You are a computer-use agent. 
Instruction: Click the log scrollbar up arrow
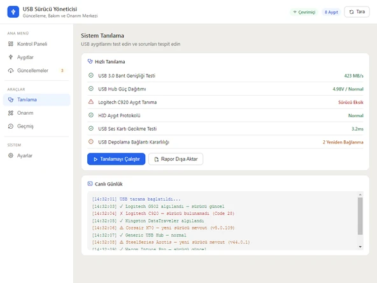(360, 194)
